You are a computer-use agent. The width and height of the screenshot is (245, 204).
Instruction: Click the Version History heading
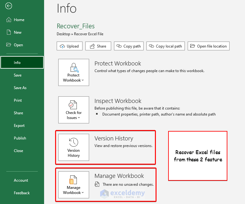click(114, 139)
